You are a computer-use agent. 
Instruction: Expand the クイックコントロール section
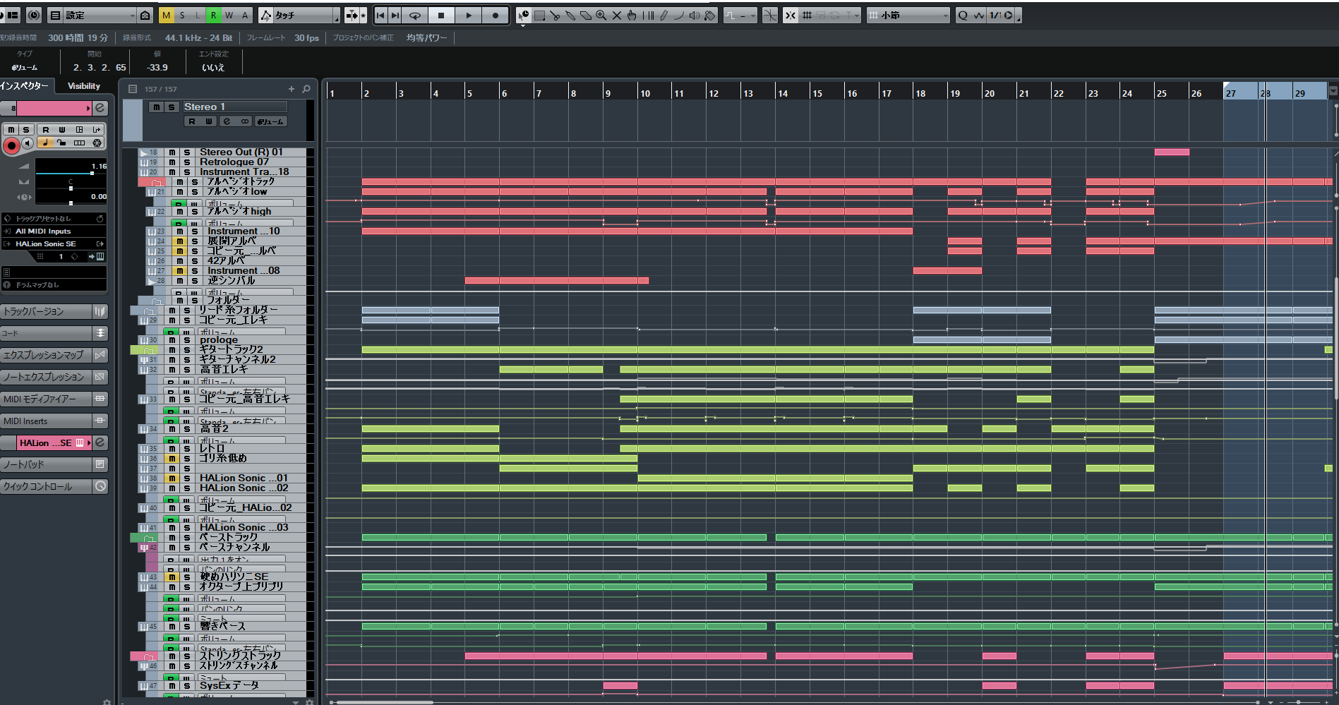pos(54,487)
